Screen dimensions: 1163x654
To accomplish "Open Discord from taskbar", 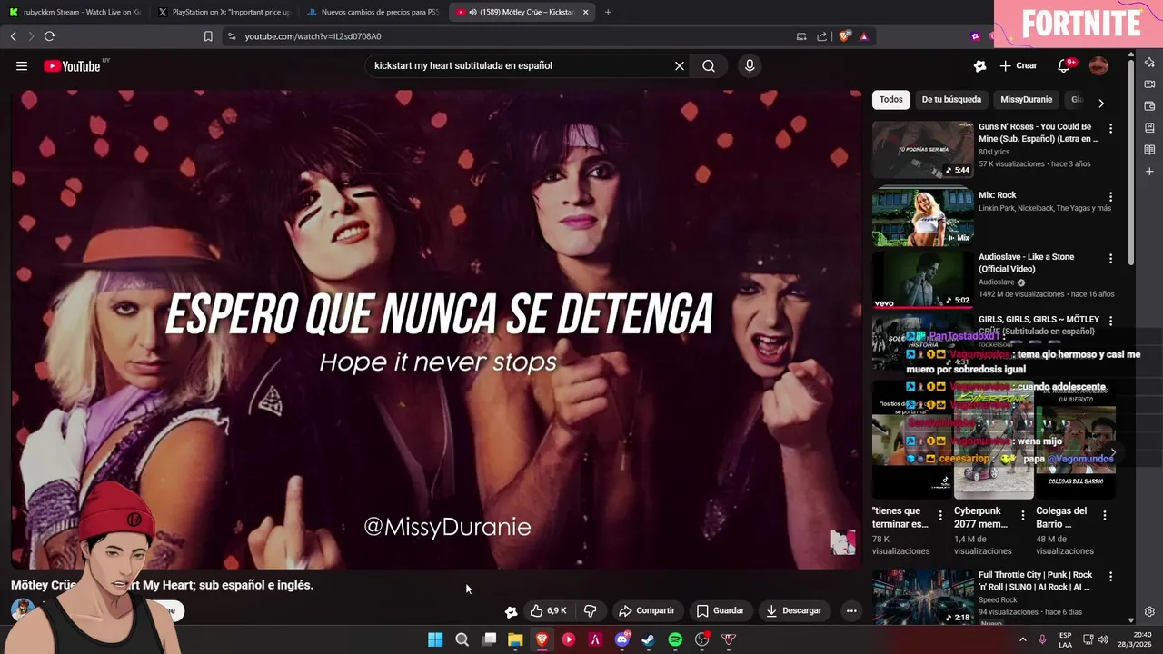I will point(621,639).
